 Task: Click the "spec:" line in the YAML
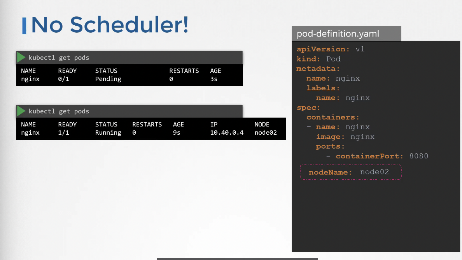[308, 107]
